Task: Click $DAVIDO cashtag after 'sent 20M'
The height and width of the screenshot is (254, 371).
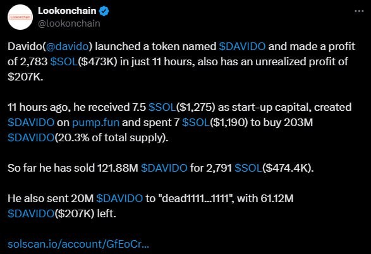Action: pos(119,198)
